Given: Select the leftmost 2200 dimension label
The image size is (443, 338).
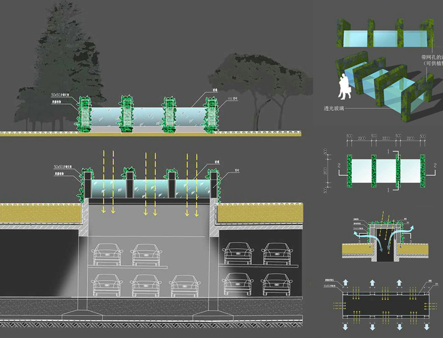Looking at the screenshot, I should click(361, 138).
